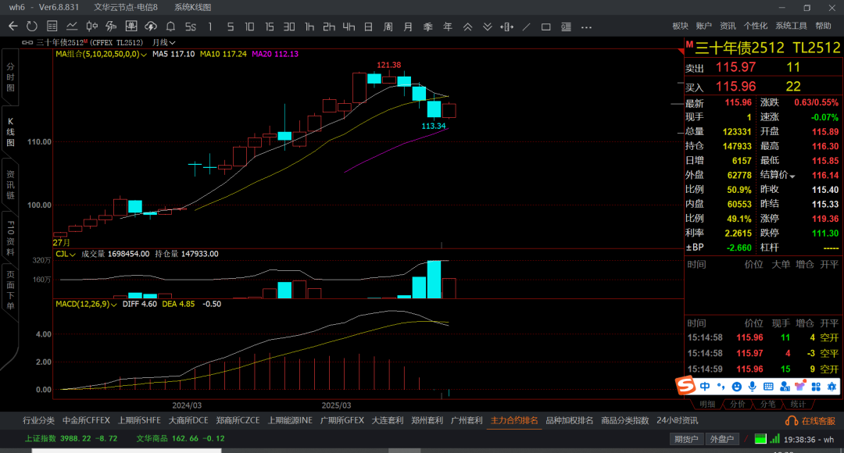Switch to time-sharing line chart icon
The width and height of the screenshot is (844, 453).
coord(72,27)
